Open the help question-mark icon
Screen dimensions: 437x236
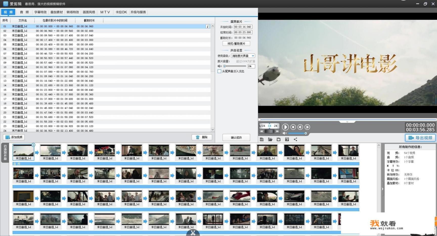tap(287, 139)
